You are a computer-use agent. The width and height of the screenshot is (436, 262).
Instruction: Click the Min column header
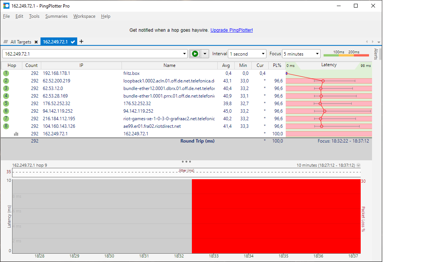(x=243, y=65)
